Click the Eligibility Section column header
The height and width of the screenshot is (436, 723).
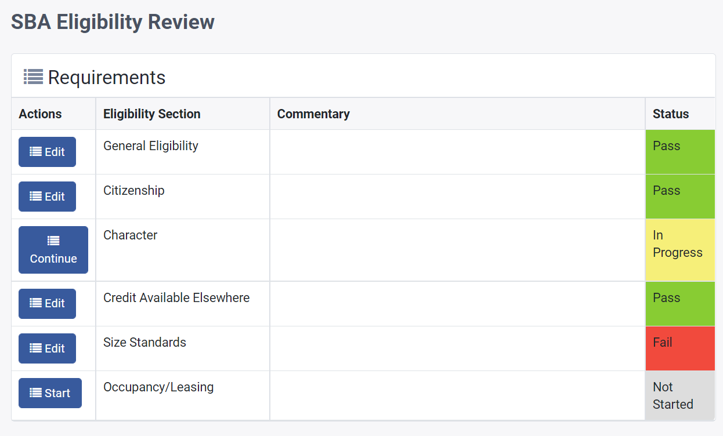(x=152, y=114)
